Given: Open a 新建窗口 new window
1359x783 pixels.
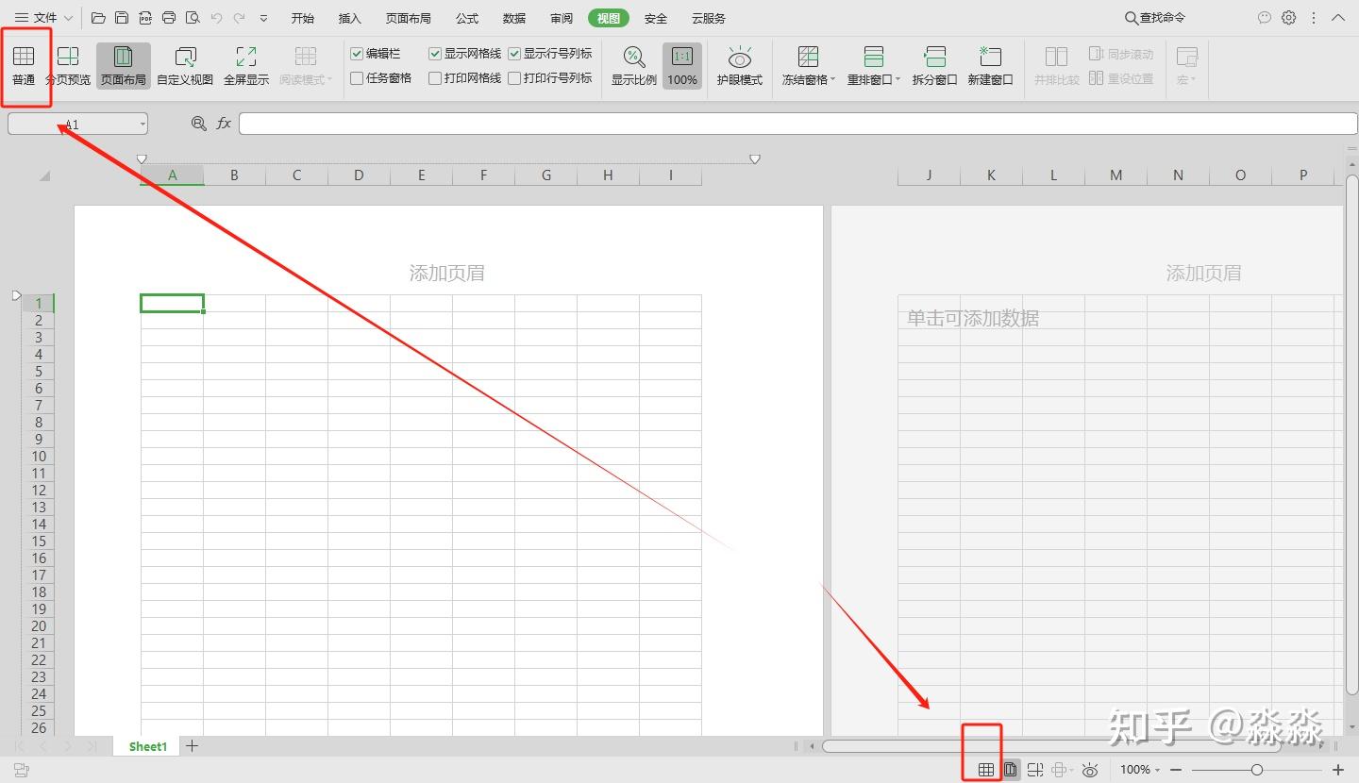Looking at the screenshot, I should coord(991,66).
